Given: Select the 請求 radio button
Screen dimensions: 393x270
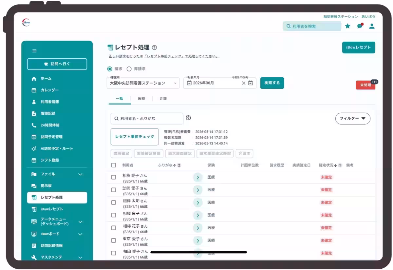Looking at the screenshot, I should pos(110,69).
